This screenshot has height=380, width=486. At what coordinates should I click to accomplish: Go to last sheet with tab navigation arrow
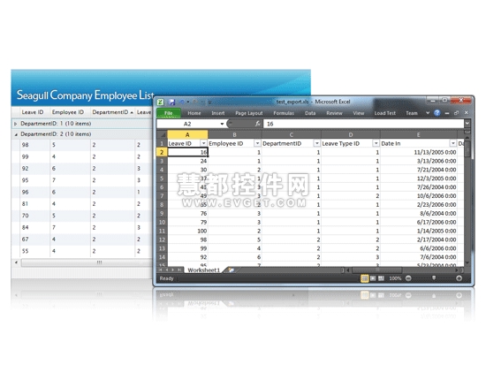click(178, 270)
